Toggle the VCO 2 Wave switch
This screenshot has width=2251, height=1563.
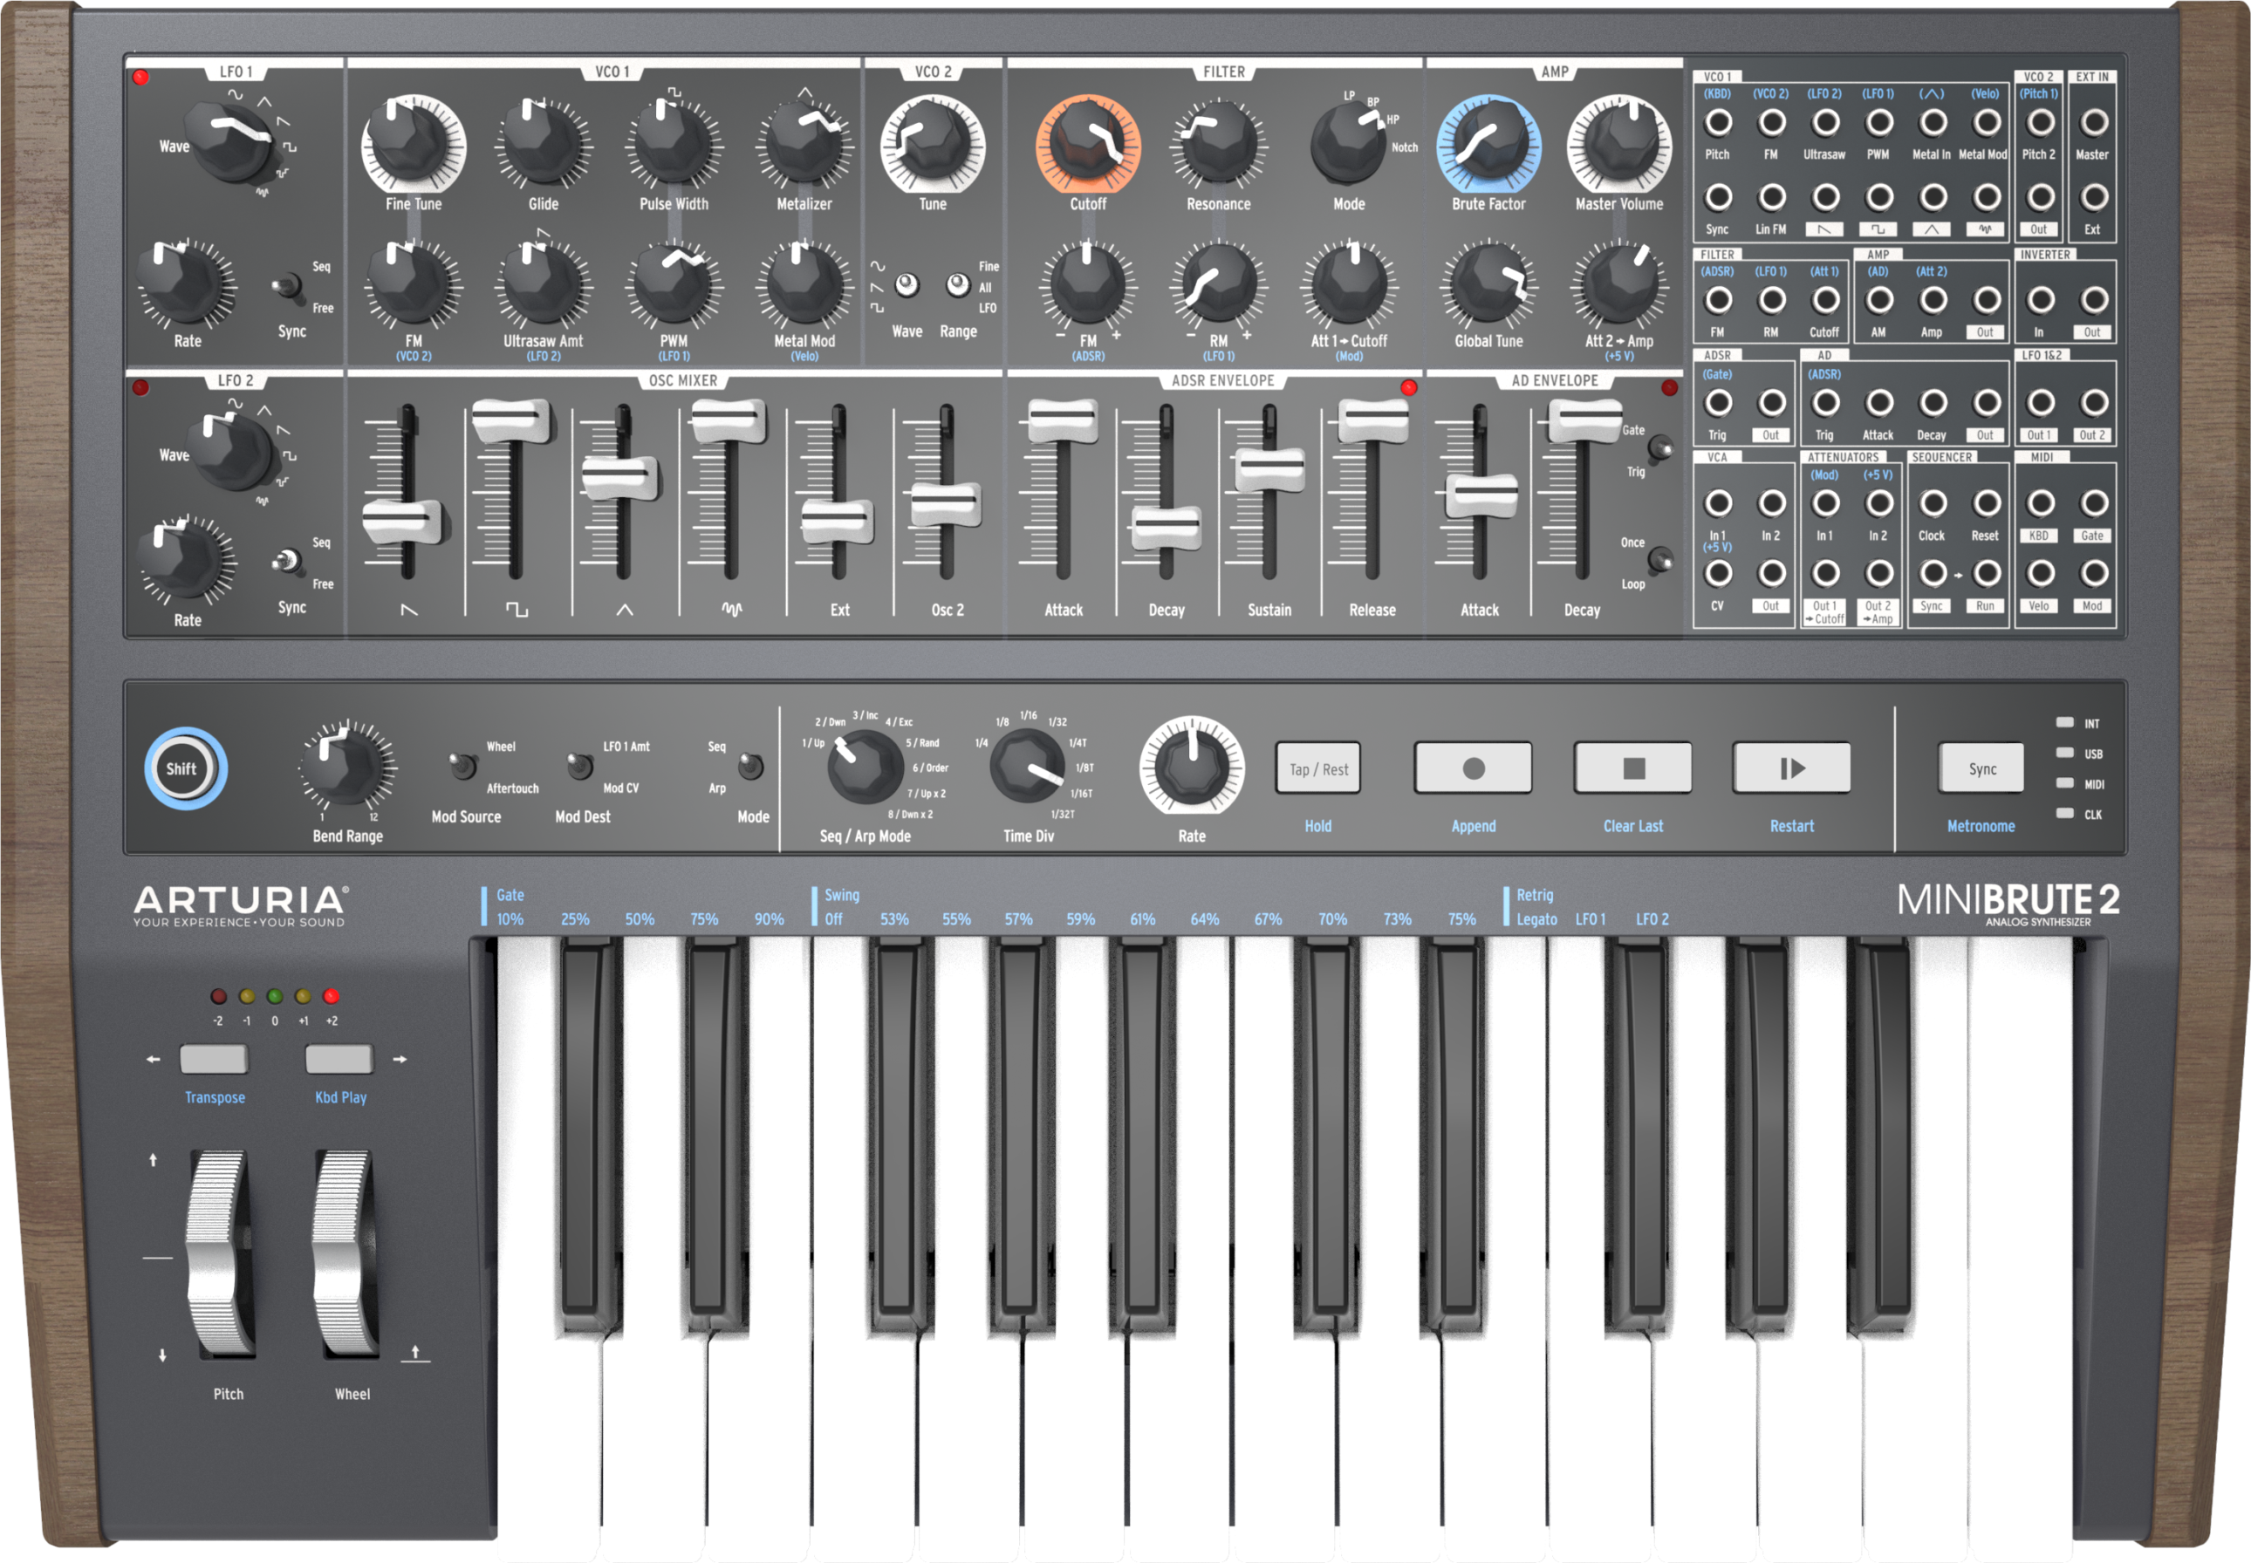coord(907,285)
